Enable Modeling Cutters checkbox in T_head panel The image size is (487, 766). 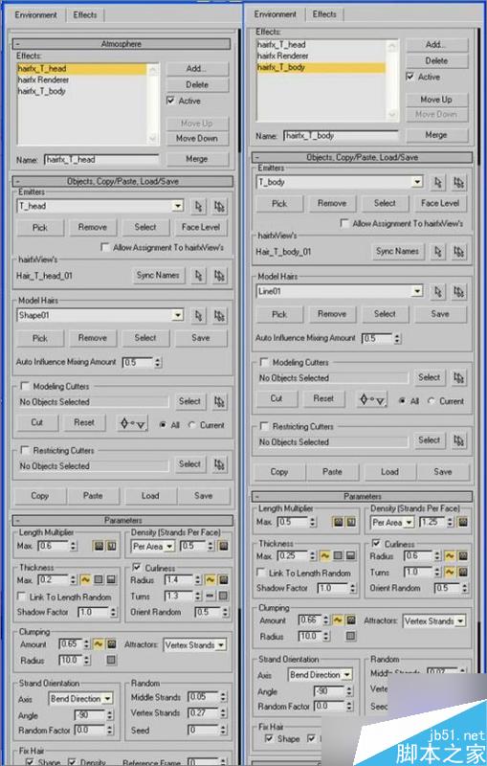point(25,387)
